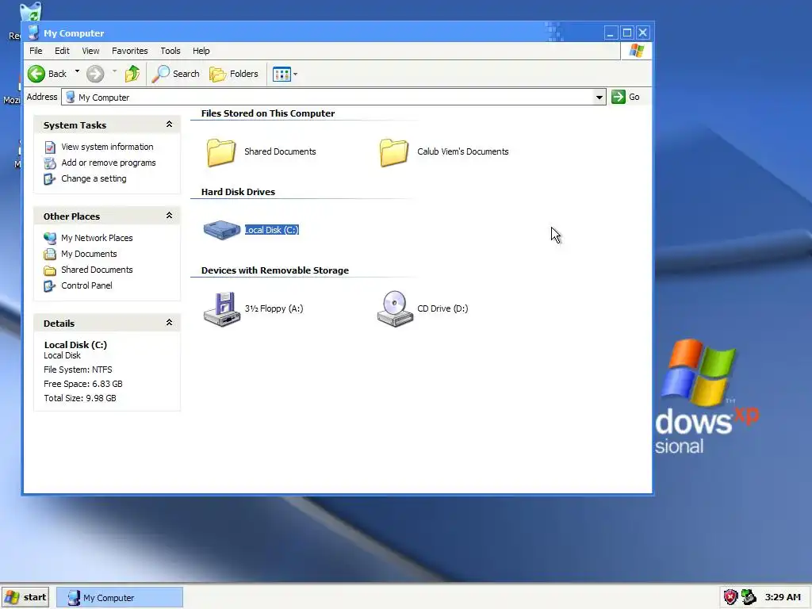Open the Search magnifier toolbar button
This screenshot has width=812, height=609.
(x=175, y=74)
